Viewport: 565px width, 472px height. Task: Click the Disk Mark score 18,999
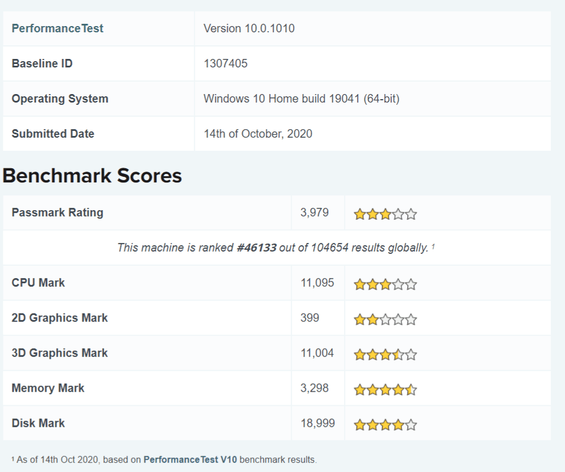[317, 423]
